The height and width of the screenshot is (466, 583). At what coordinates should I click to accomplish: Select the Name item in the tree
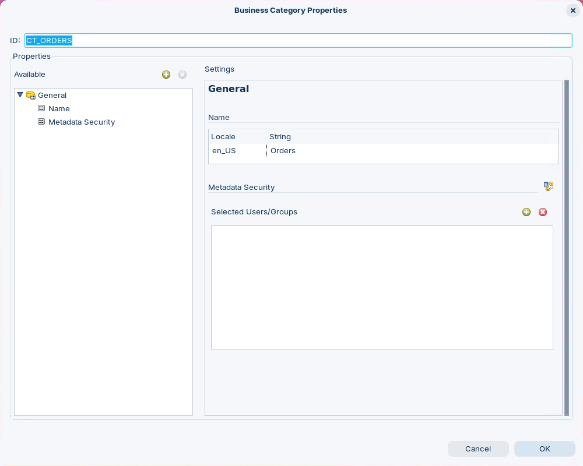[59, 108]
